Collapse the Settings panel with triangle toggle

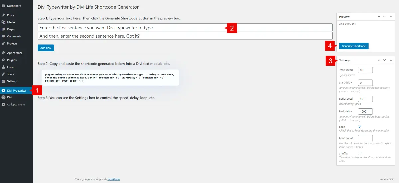(x=391, y=60)
